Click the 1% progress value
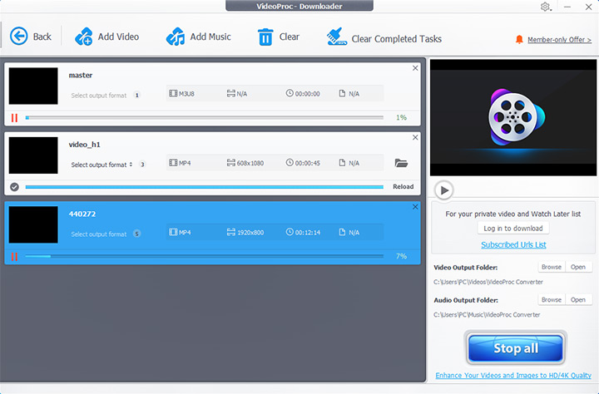Image resolution: width=599 pixels, height=394 pixels. tap(402, 117)
